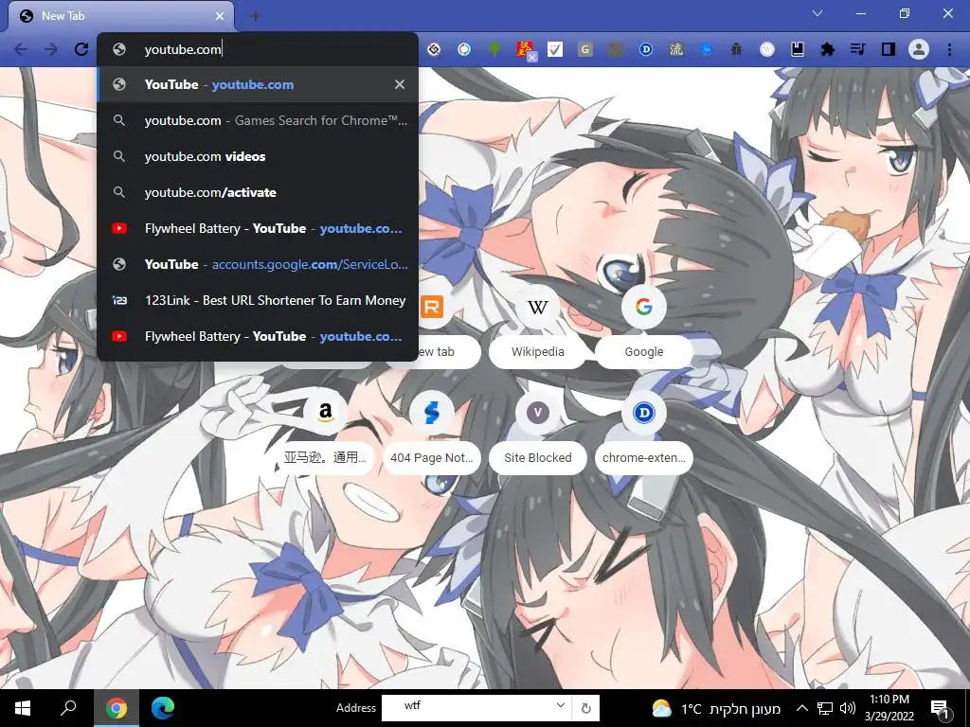Open the white circled W extension icon

click(767, 49)
